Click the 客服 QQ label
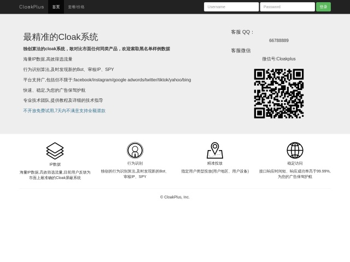The width and height of the screenshot is (350, 262). coord(242,32)
